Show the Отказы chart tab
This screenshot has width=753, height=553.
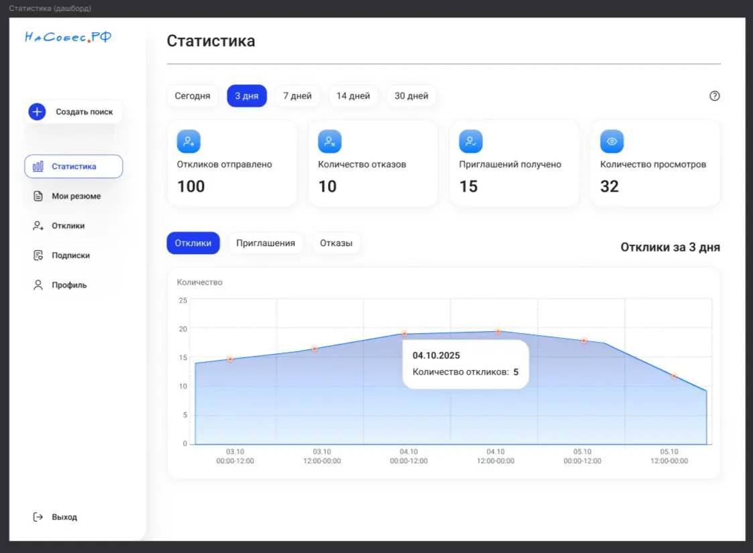click(336, 243)
